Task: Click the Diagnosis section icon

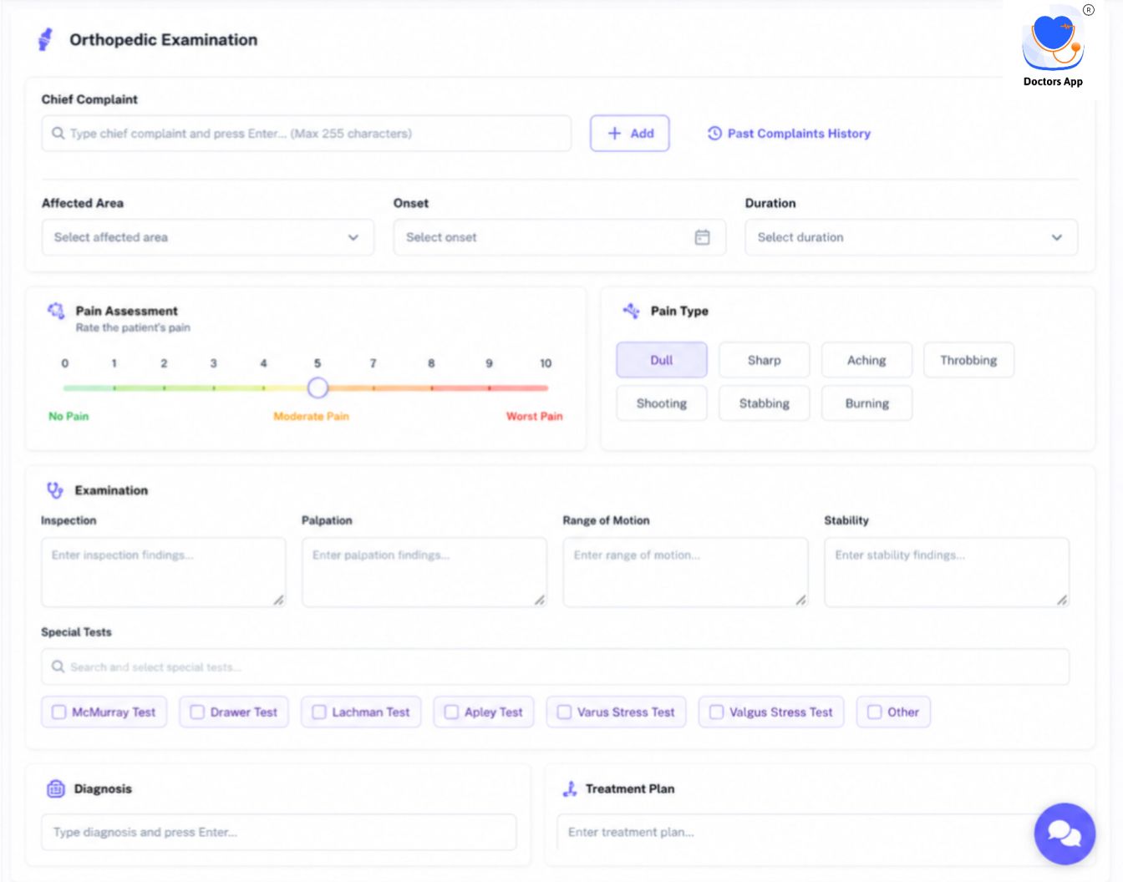Action: (56, 788)
